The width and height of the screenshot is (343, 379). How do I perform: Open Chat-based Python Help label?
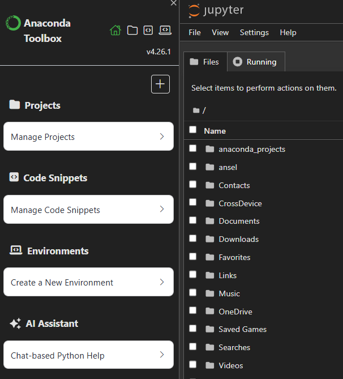click(58, 356)
